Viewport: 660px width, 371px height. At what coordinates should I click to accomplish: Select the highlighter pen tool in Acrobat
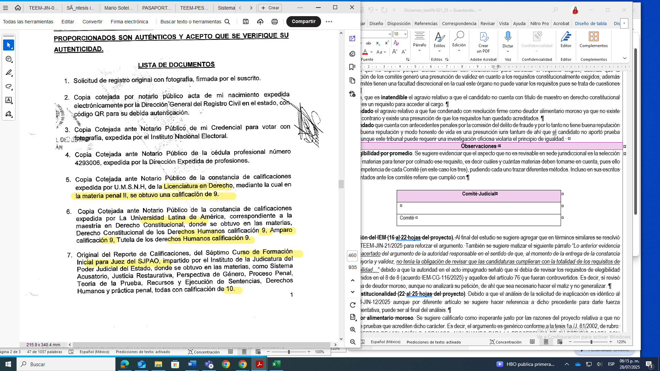(9, 73)
